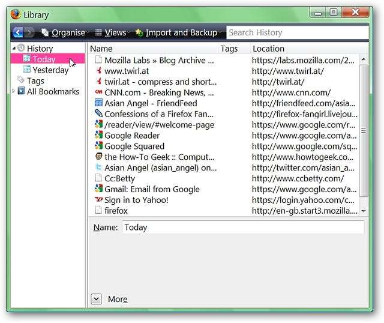This screenshot has height=323, width=384.
Task: Select the History root item
Action: click(40, 49)
